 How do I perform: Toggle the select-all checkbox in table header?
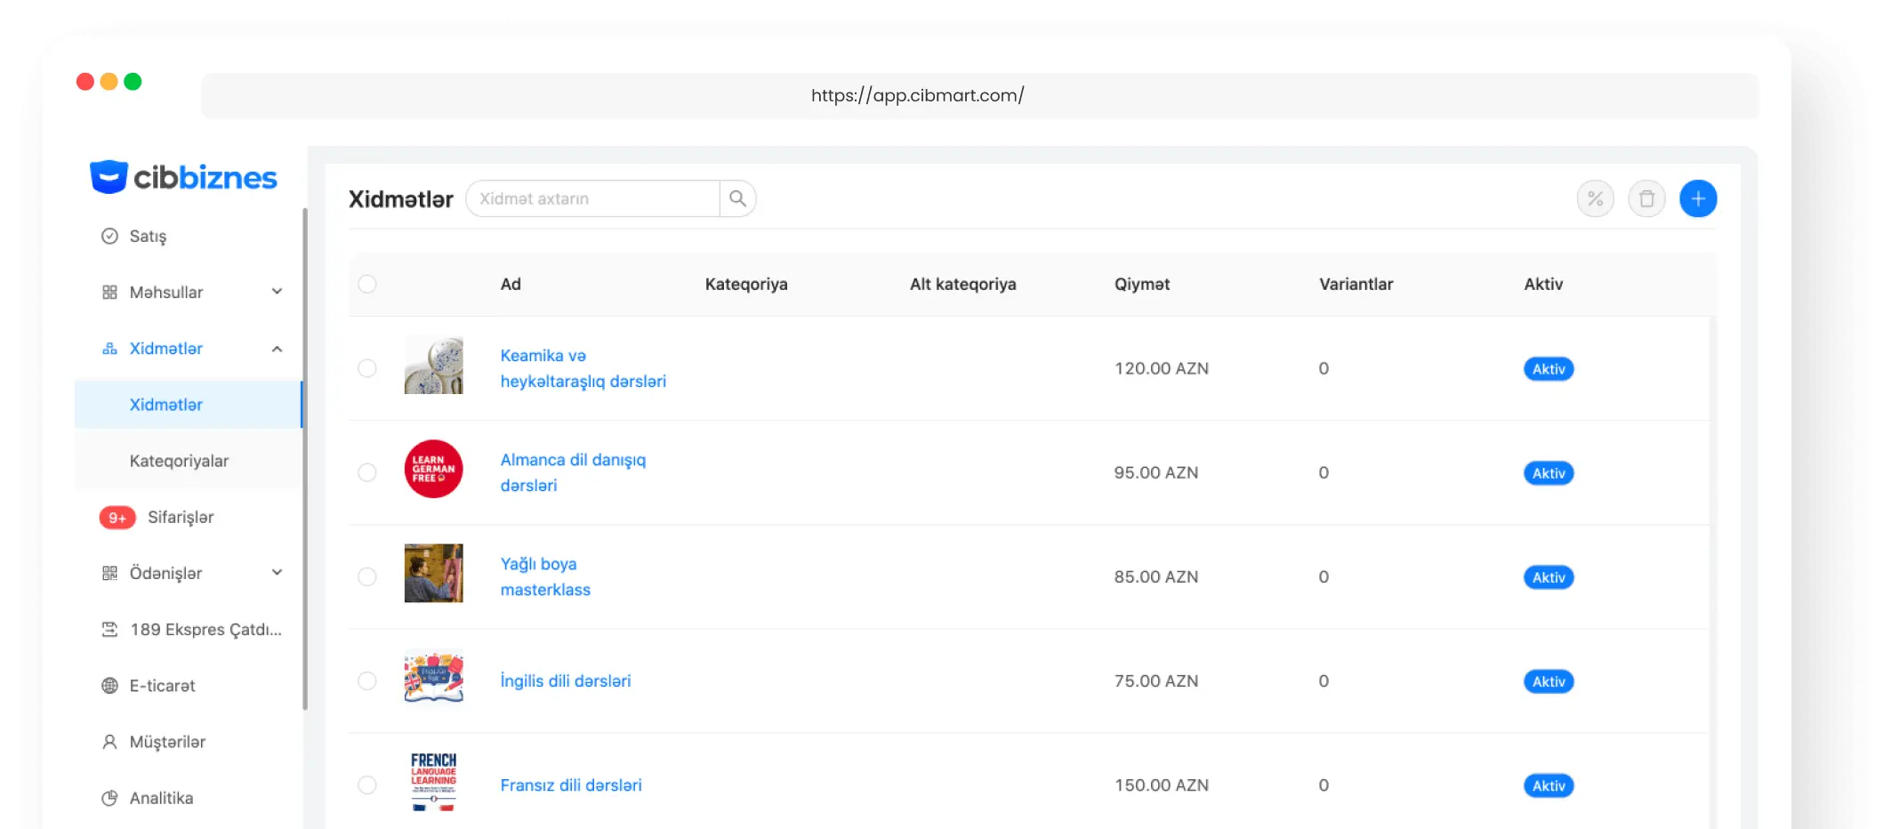coord(367,284)
